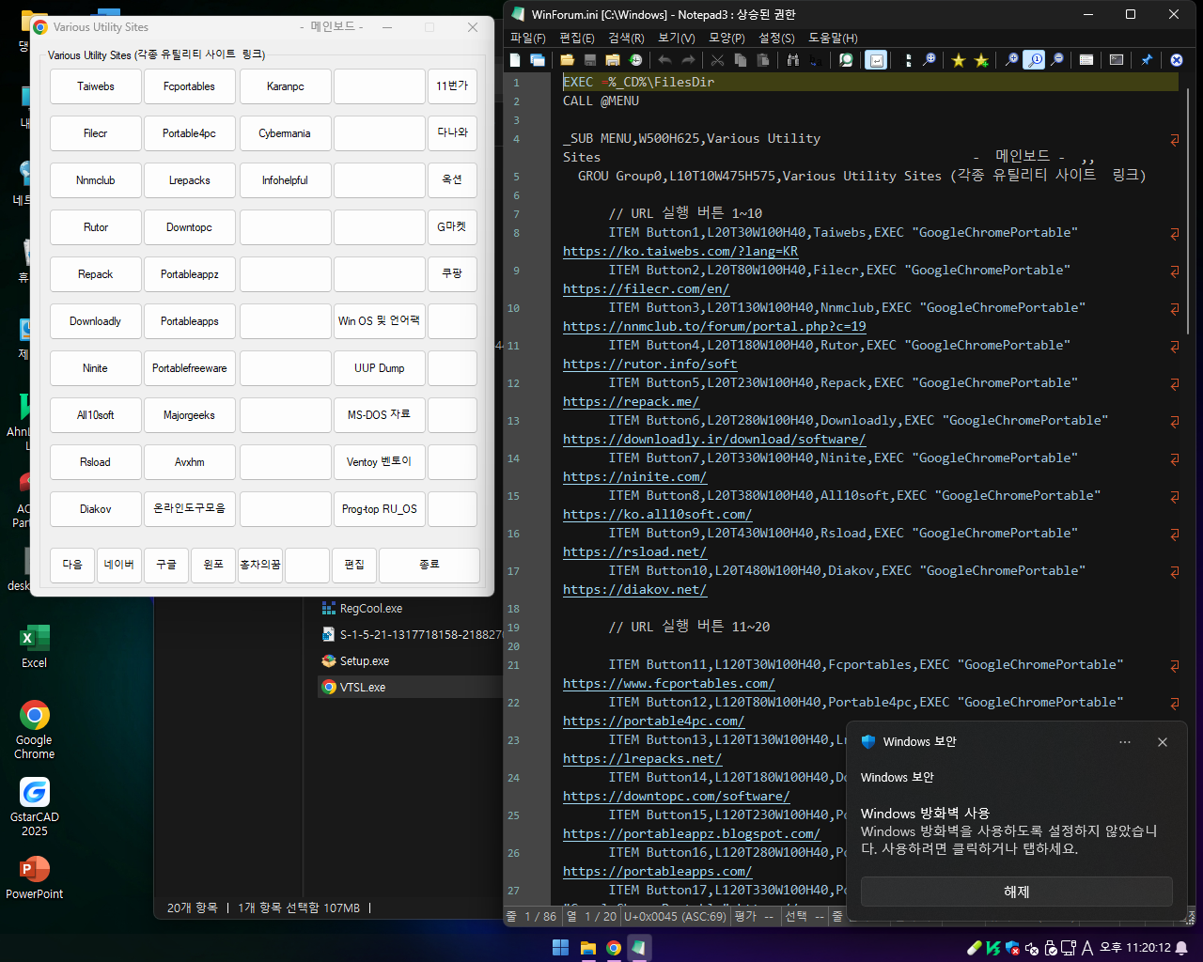1203x962 pixels.
Task: Click the 다음 button at the bottom
Action: click(x=72, y=565)
